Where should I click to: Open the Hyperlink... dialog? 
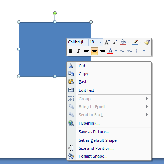109,123
